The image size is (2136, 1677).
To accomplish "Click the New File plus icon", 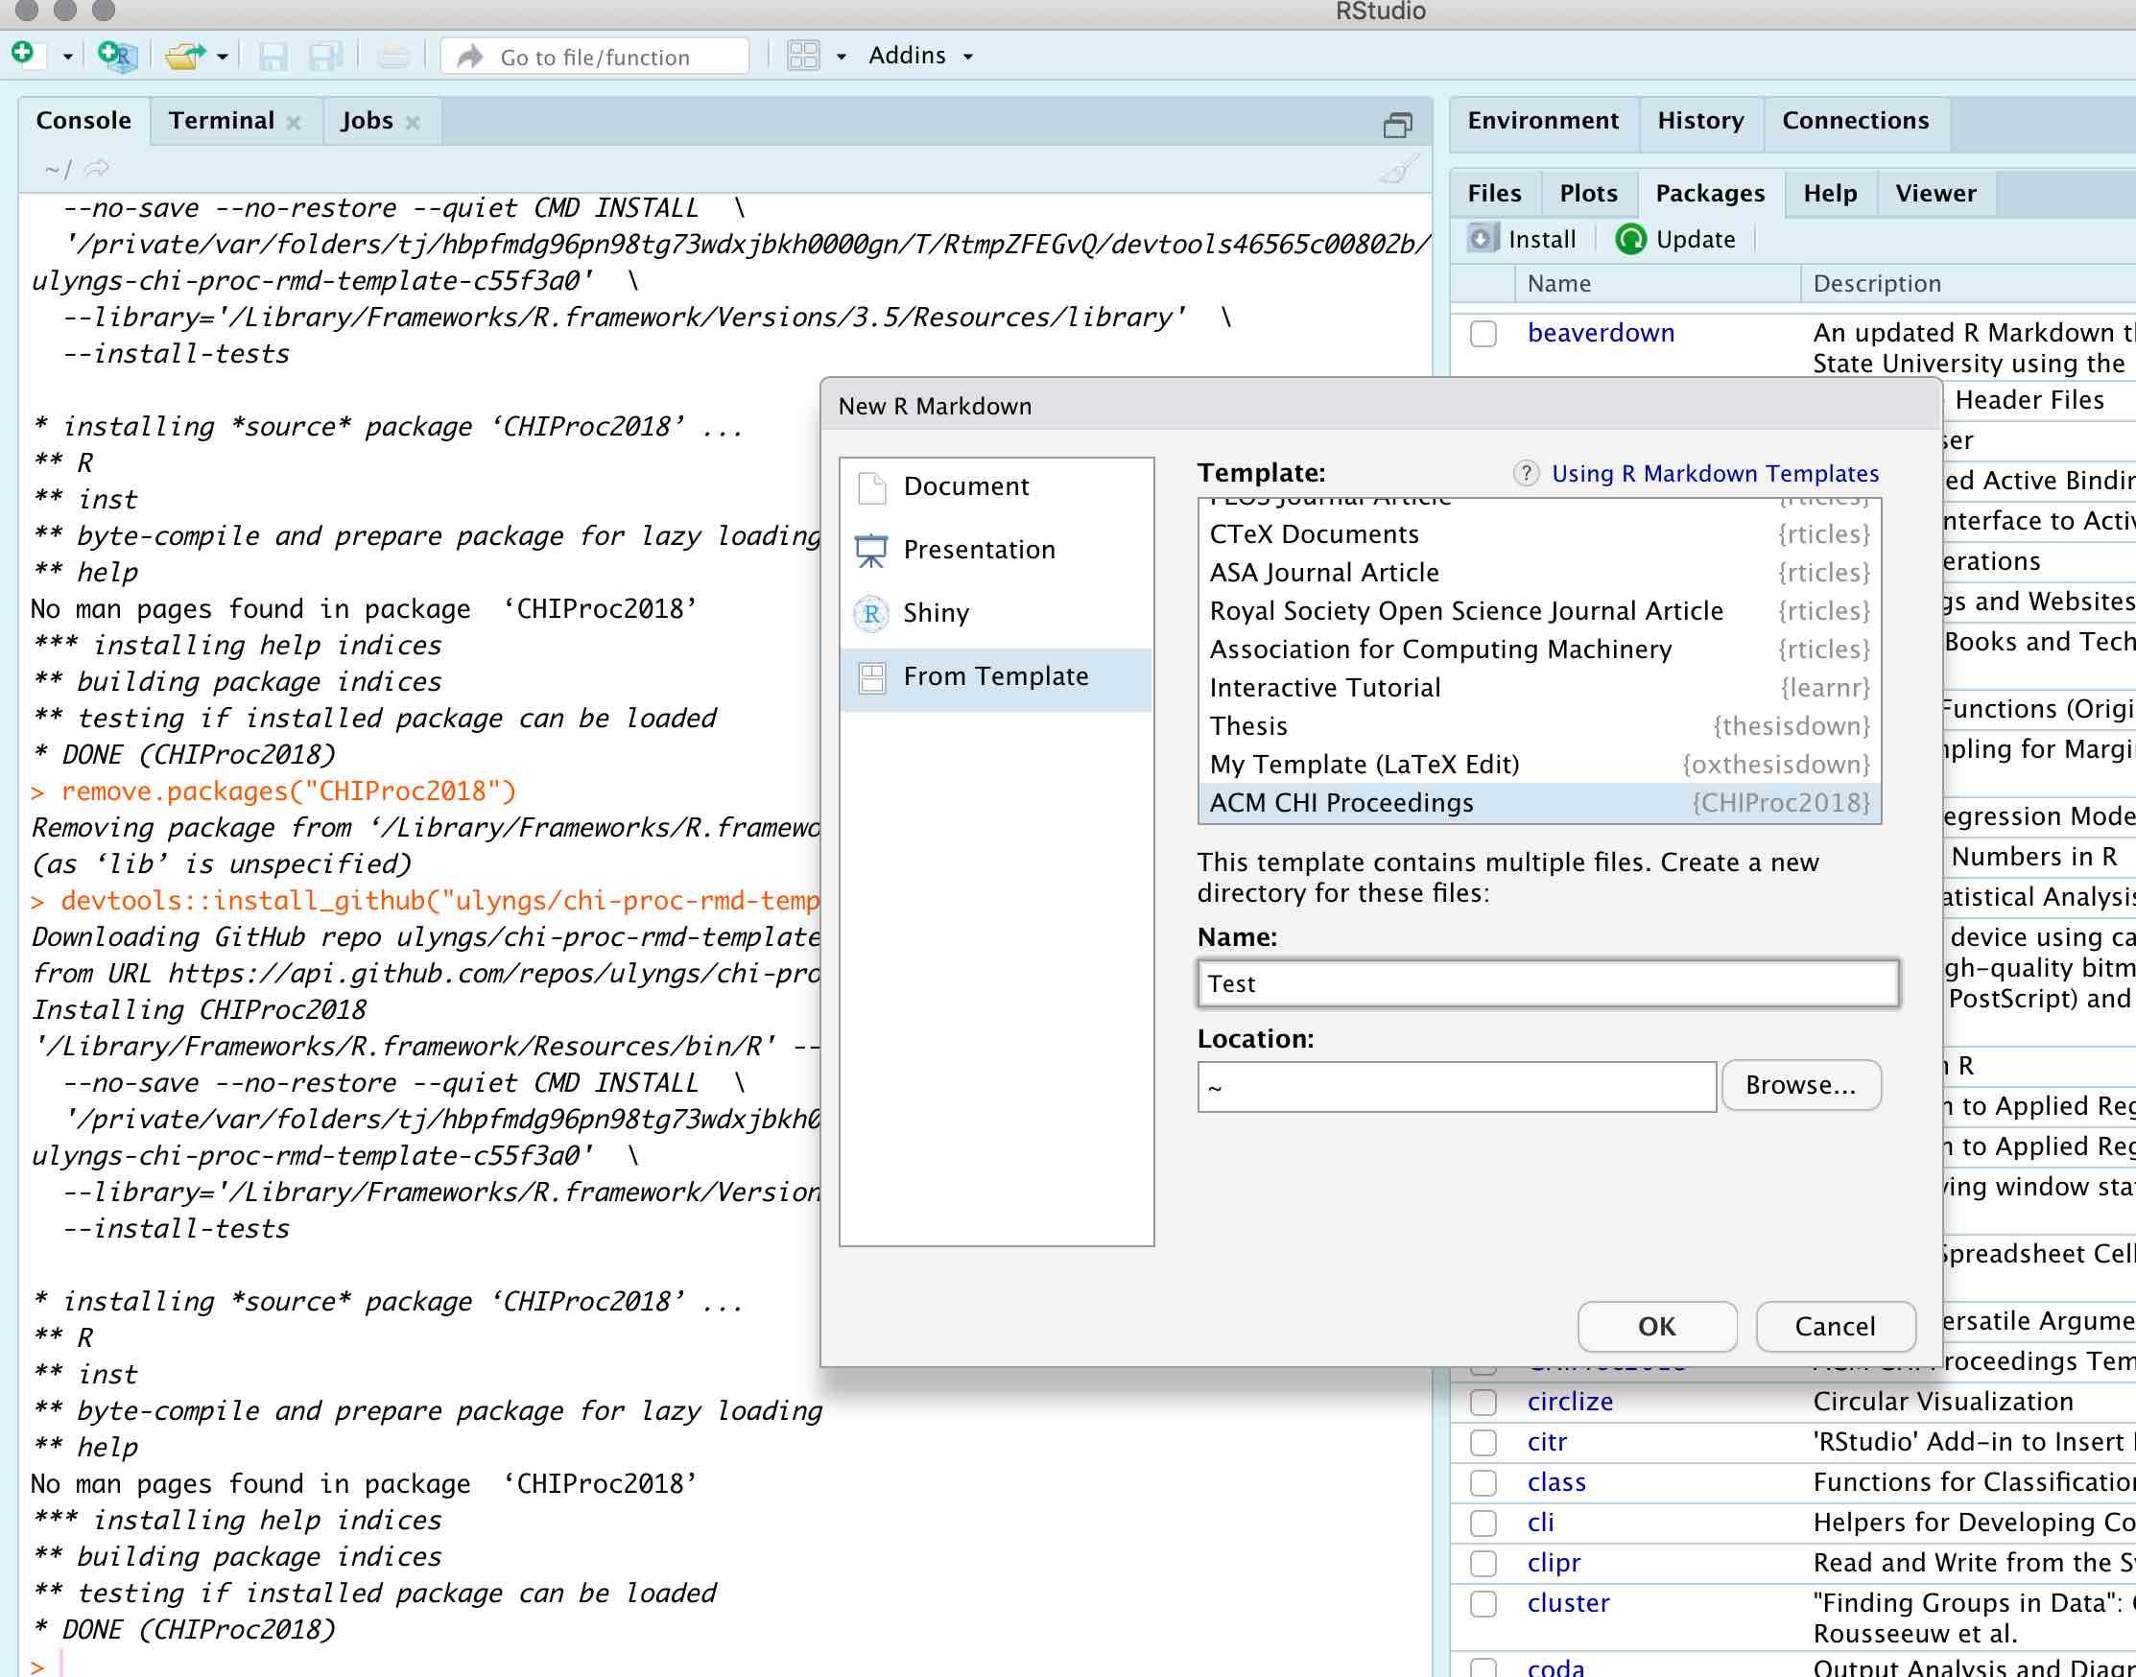I will pyautogui.click(x=24, y=54).
